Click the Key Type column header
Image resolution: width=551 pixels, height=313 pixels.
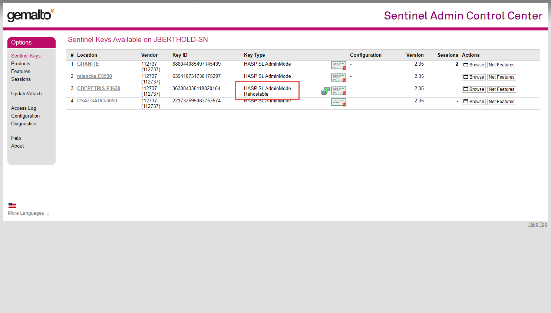tap(254, 55)
